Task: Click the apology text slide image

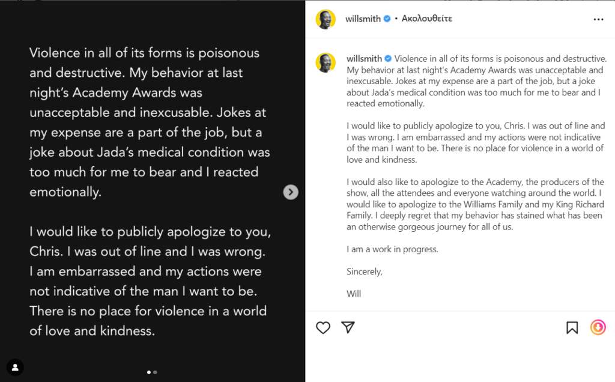Action: [153, 191]
